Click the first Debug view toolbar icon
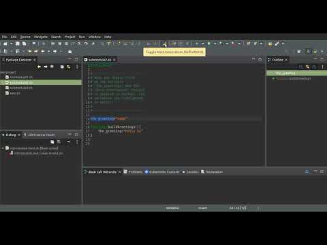Image resolution: width=327 pixels, height=245 pixels. 52,142
